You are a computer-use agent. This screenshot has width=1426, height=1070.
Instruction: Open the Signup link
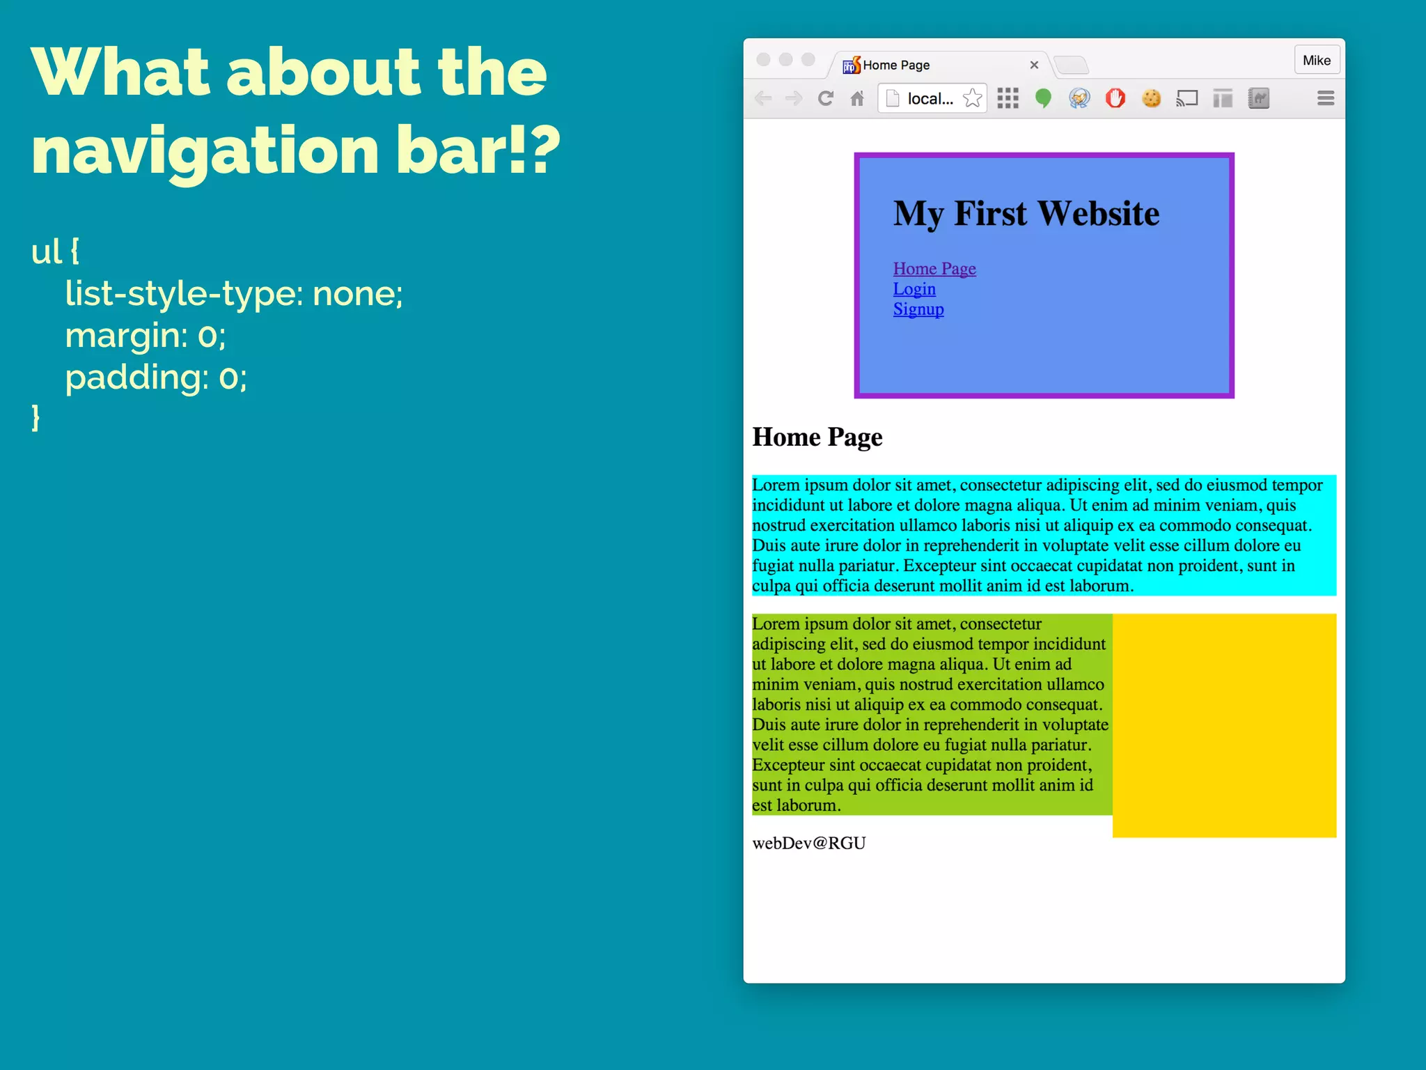pos(918,309)
